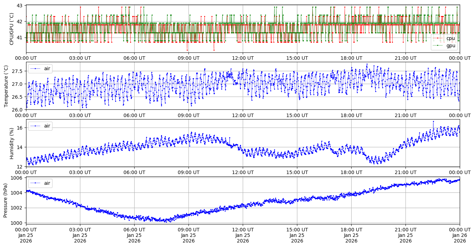Viewport: 474px width, 247px height.
Task: Click the 27.5 tick on the temperature axis
Action: click(17, 71)
